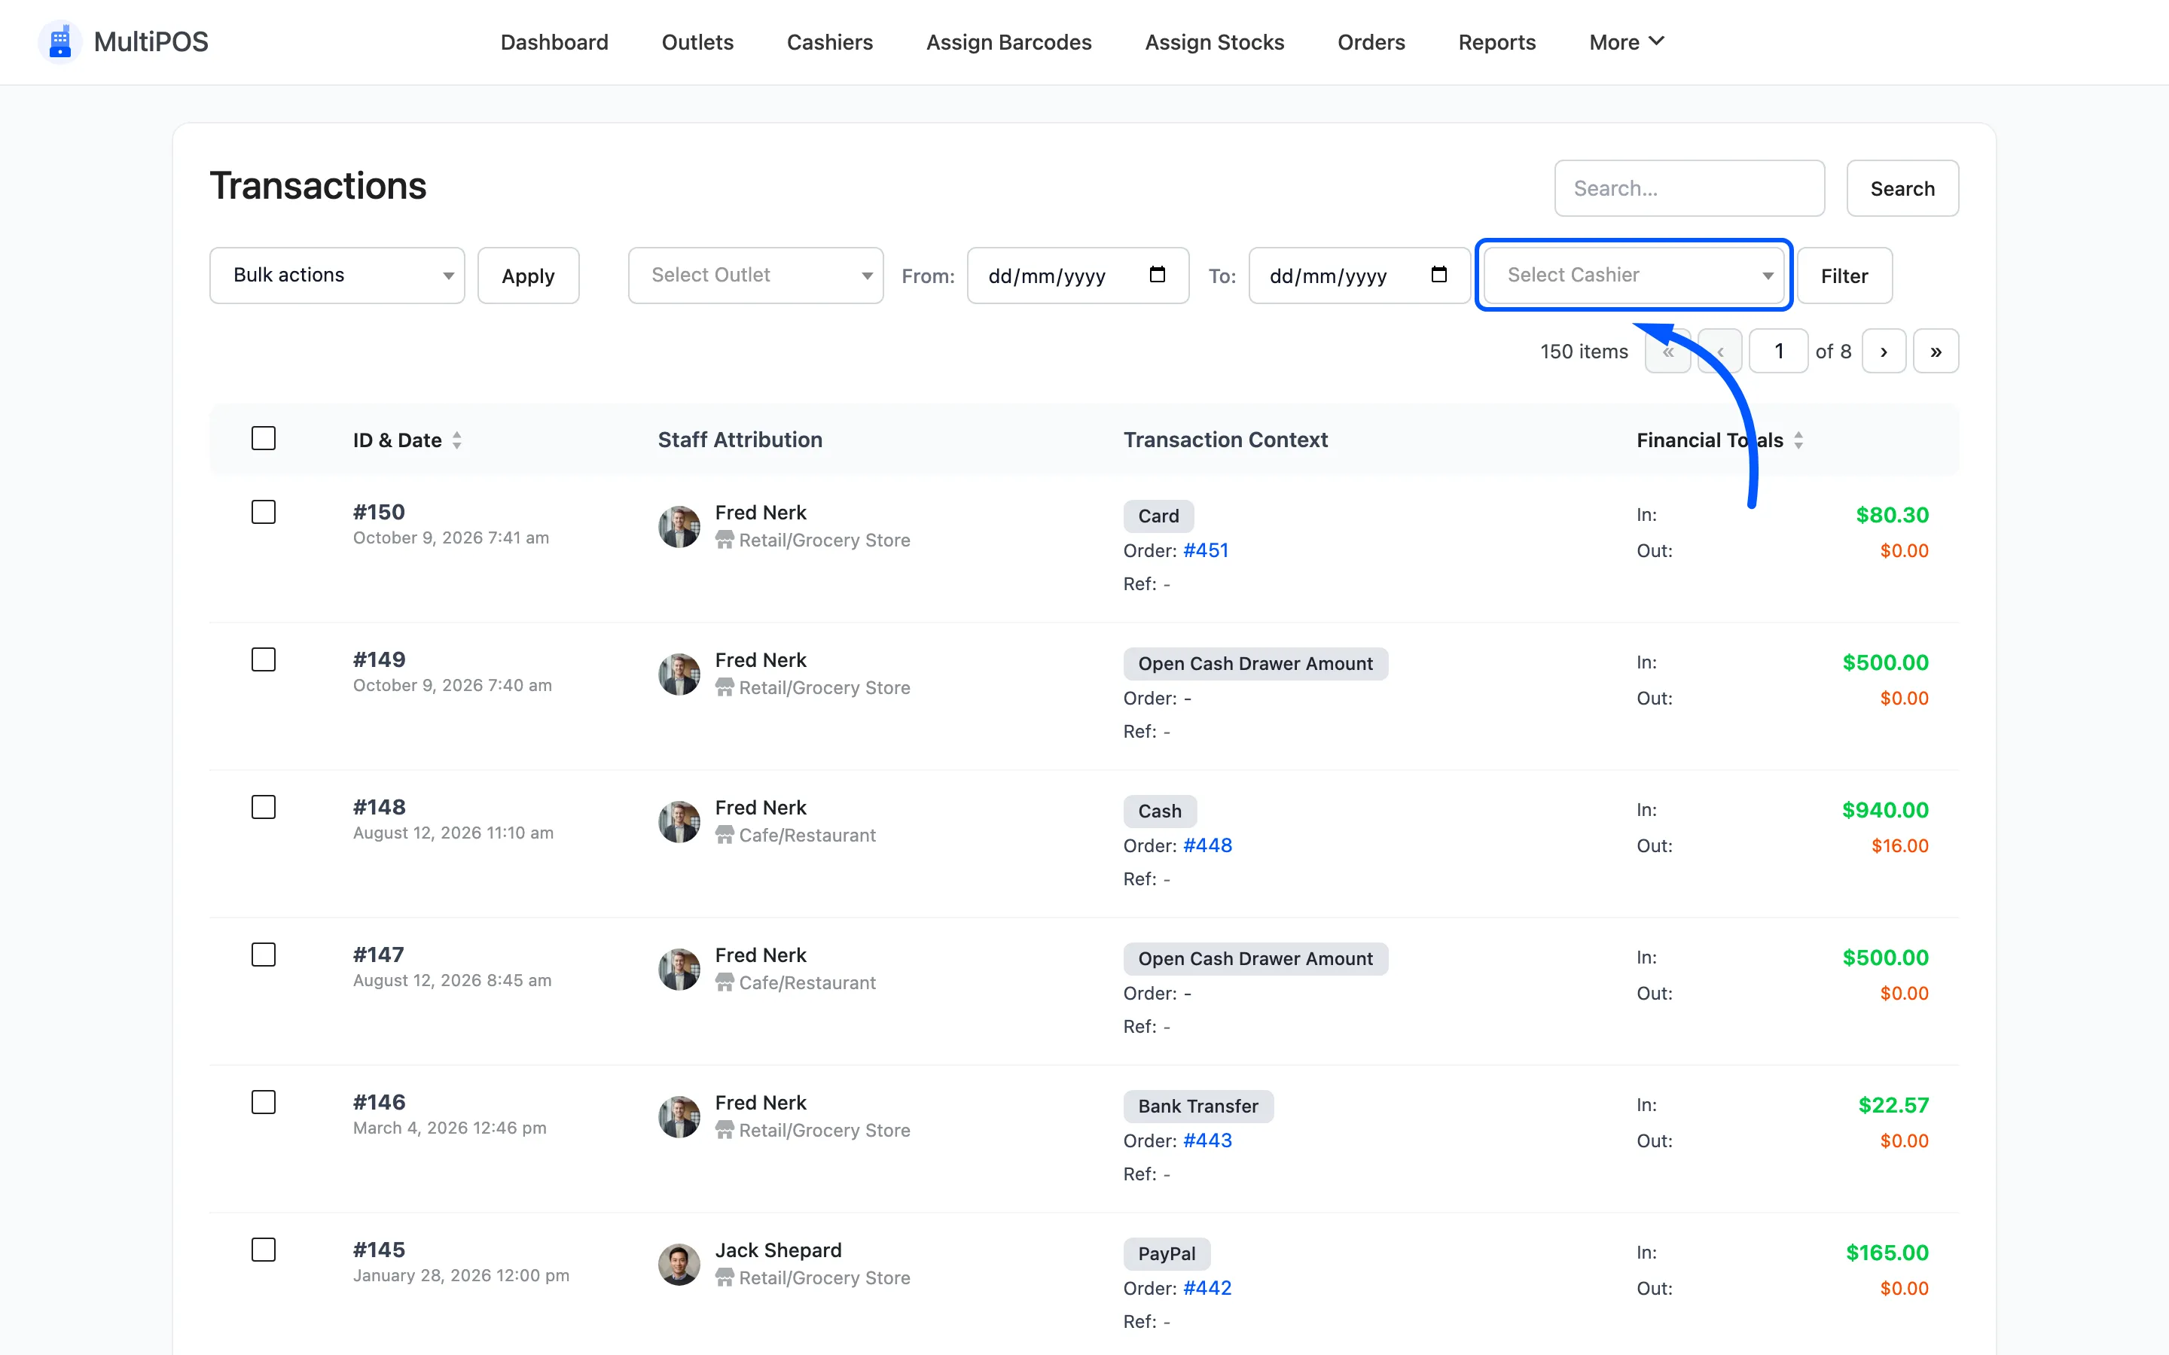The width and height of the screenshot is (2169, 1355).
Task: Open the Dashboard nav item
Action: pyautogui.click(x=554, y=42)
